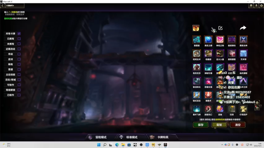
Task: Check the 已拥有 filter checkbox
Action: click(19, 38)
